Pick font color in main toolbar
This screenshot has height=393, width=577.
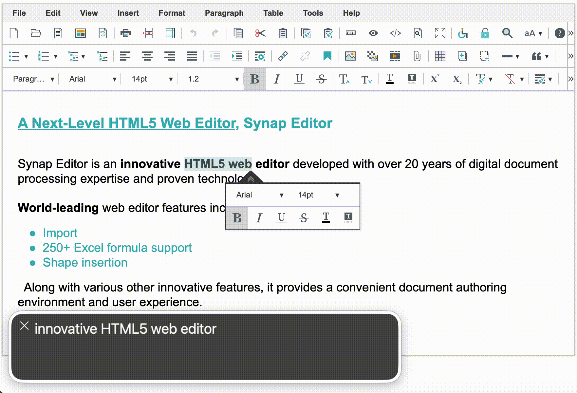coord(390,79)
